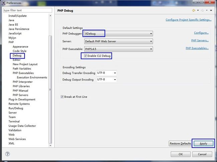
Task: Select Appearance under PHP
Action: (x=20, y=46)
